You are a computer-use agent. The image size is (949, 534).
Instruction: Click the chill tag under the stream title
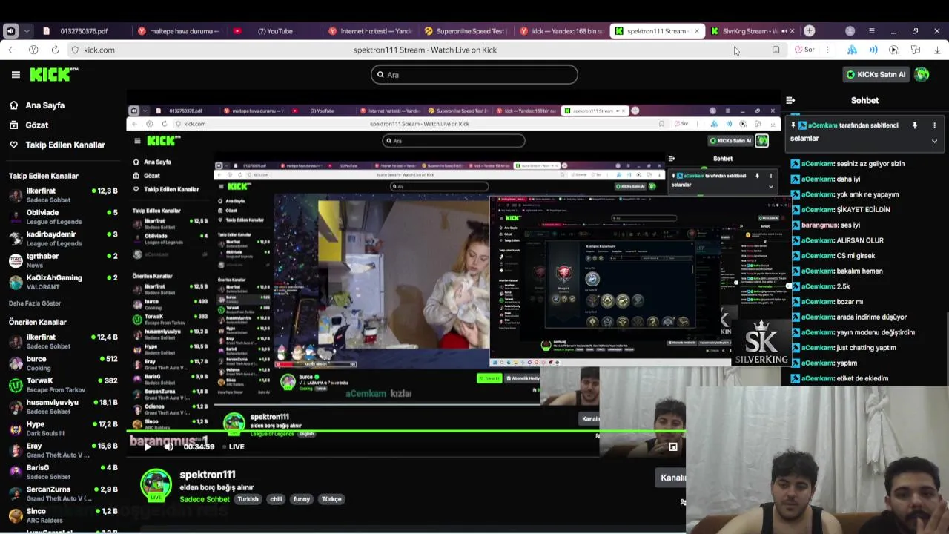pyautogui.click(x=276, y=499)
